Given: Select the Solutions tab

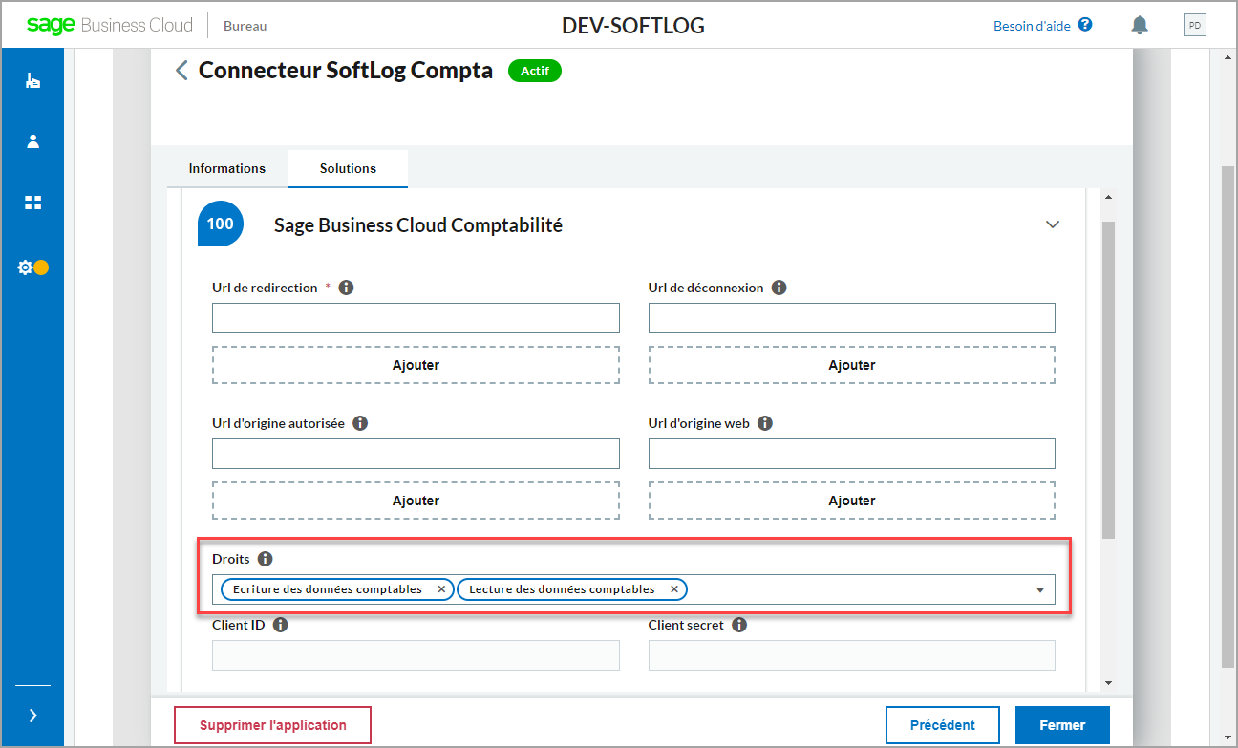Looking at the screenshot, I should click(x=348, y=168).
